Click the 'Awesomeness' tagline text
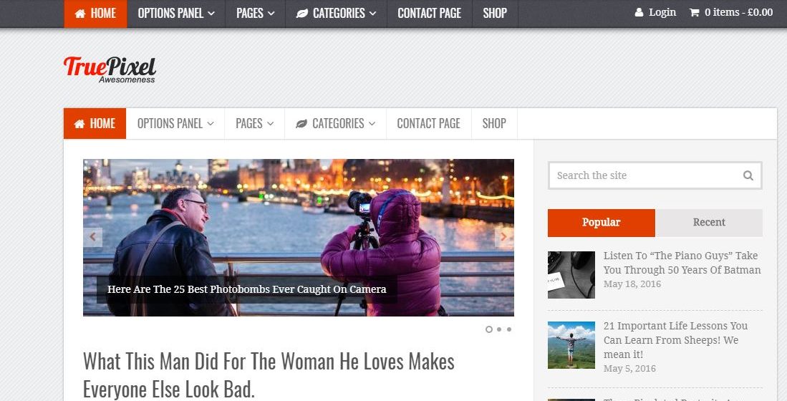Image resolution: width=787 pixels, height=401 pixels. click(127, 79)
